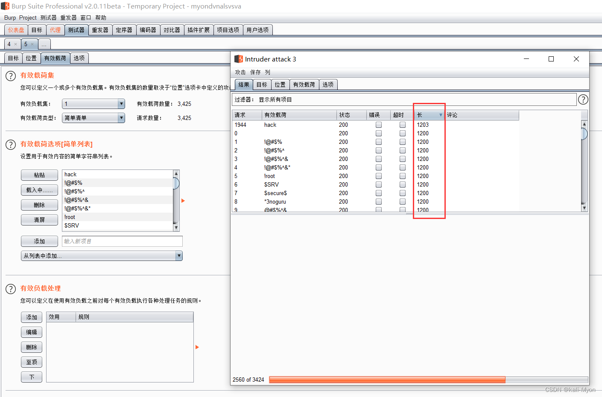The width and height of the screenshot is (602, 397).
Task: Open help for payload sets section
Action: 11,76
